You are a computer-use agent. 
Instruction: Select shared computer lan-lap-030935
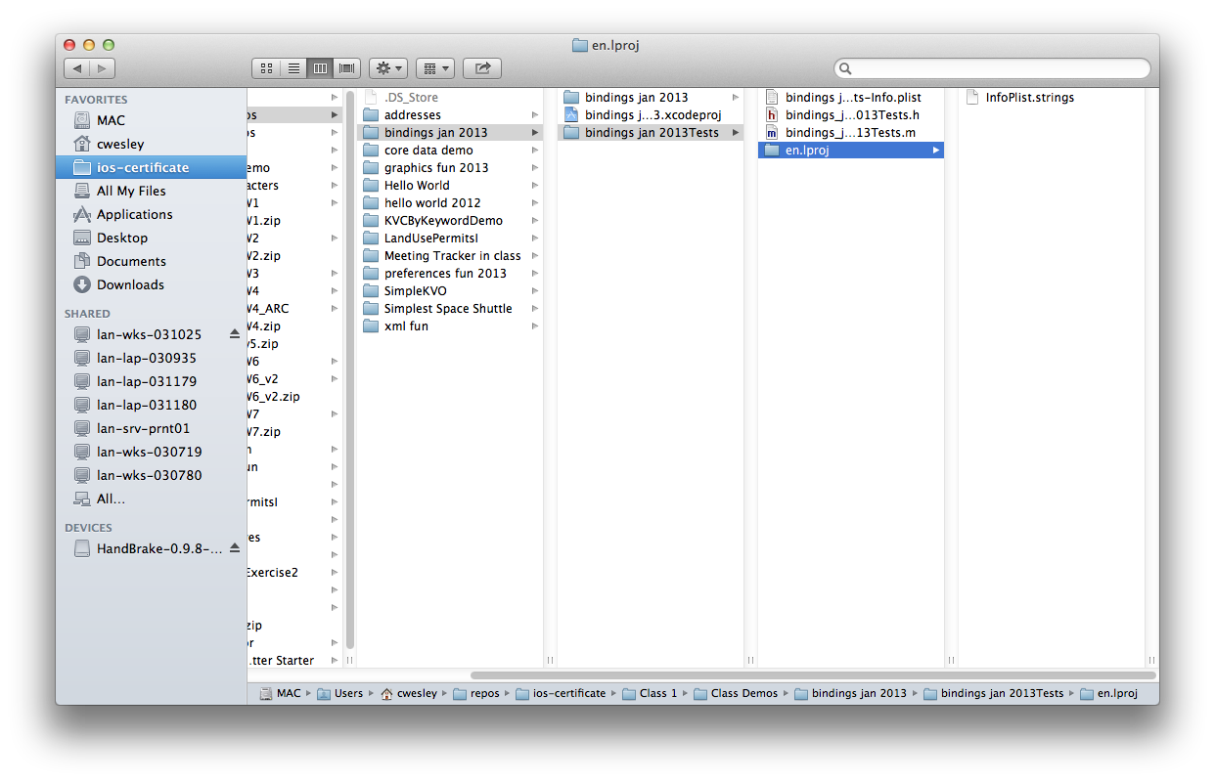coord(151,358)
